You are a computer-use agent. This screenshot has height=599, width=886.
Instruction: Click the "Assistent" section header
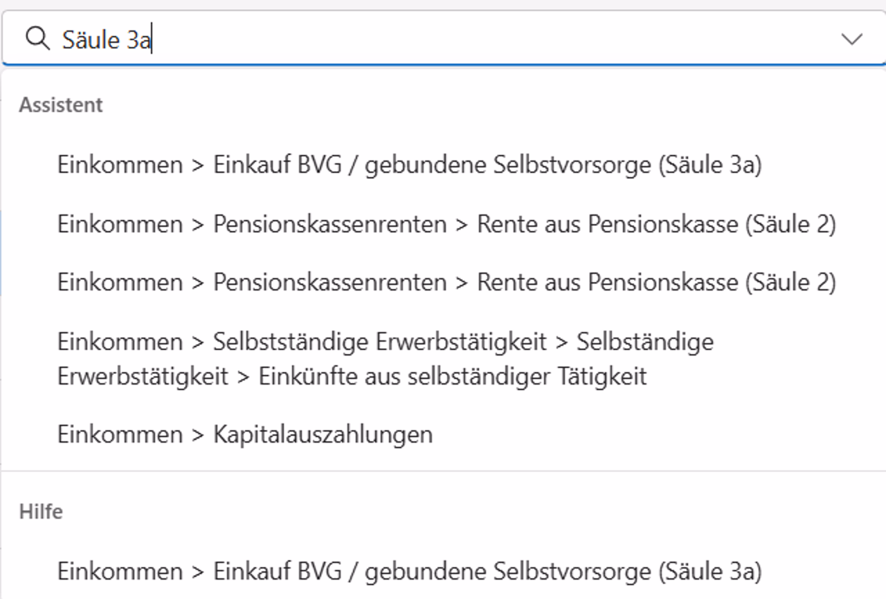pyautogui.click(x=60, y=104)
